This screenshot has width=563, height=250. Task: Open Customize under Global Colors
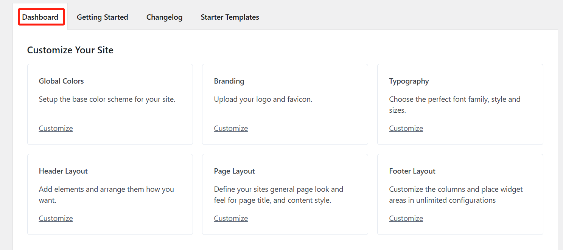pyautogui.click(x=56, y=128)
